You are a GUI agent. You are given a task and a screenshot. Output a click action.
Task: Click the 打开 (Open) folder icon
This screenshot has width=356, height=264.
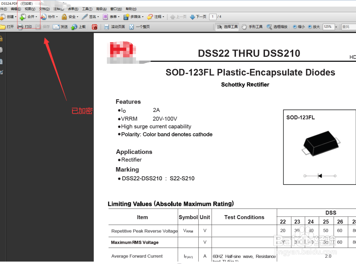coord(3,27)
